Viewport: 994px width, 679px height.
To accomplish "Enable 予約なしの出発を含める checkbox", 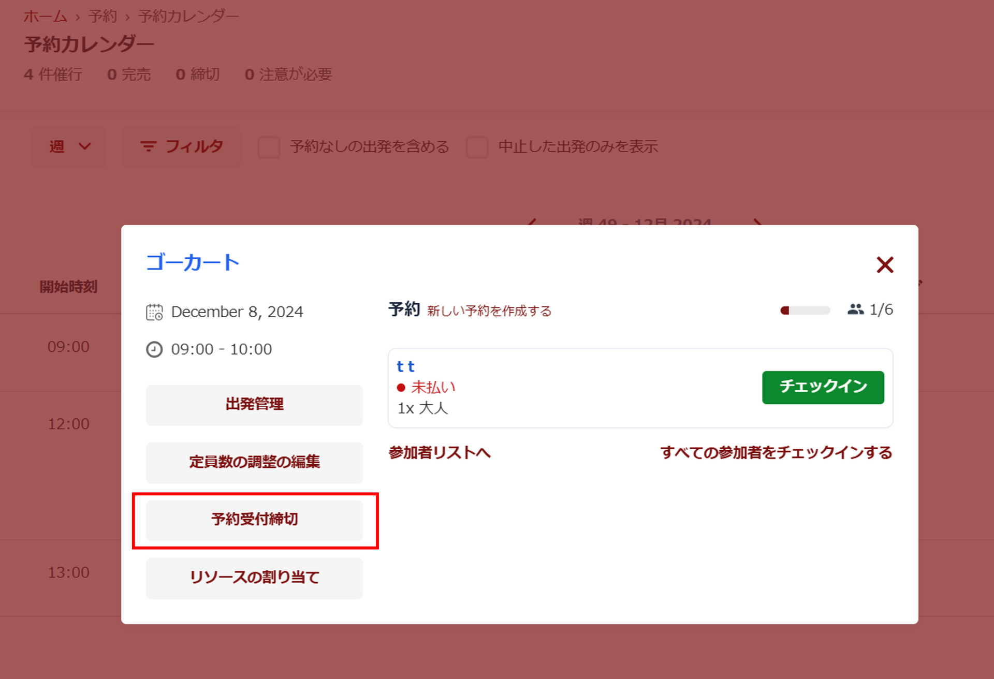I will [269, 147].
